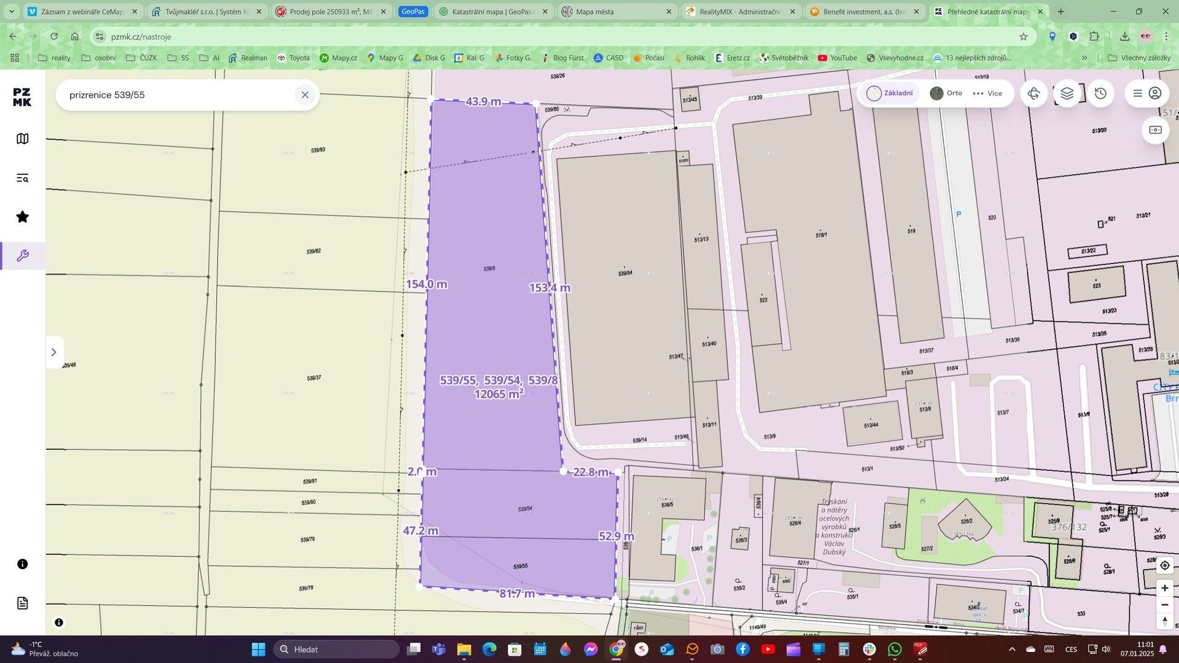
Task: Switch to the Orto aerial map
Action: pyautogui.click(x=946, y=93)
